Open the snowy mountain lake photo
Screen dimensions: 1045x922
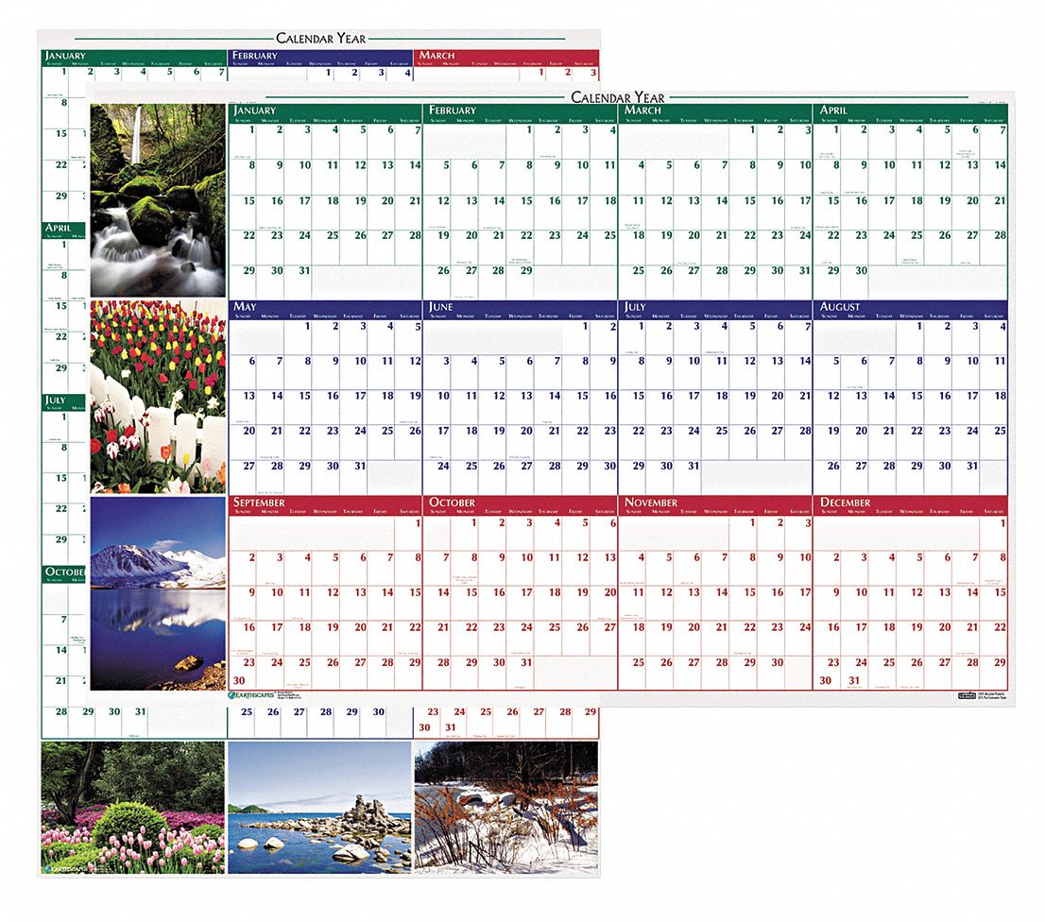coord(158,593)
